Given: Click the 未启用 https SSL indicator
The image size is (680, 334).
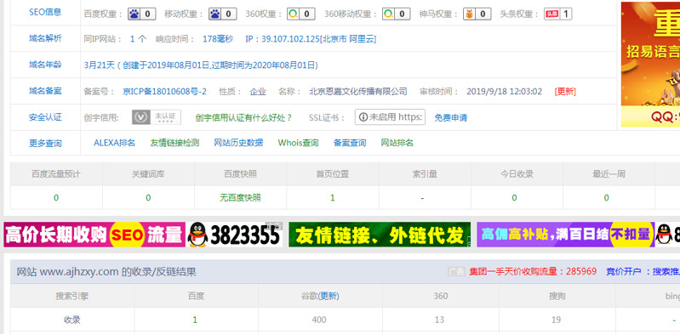Looking at the screenshot, I should (390, 117).
